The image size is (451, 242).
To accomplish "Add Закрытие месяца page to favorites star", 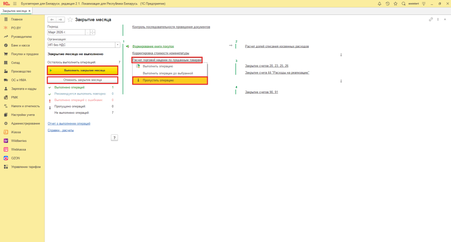I will click(x=70, y=20).
